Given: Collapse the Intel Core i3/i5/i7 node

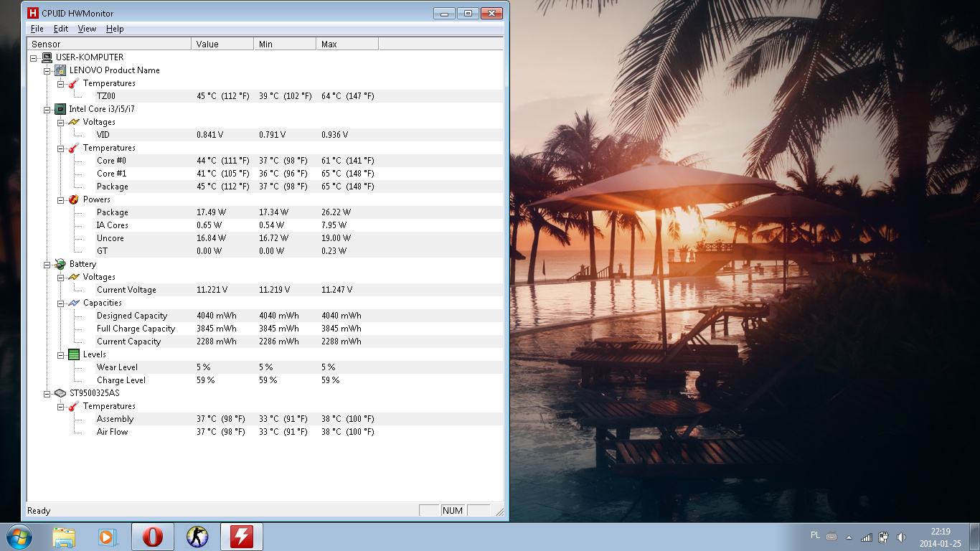Looking at the screenshot, I should point(47,109).
